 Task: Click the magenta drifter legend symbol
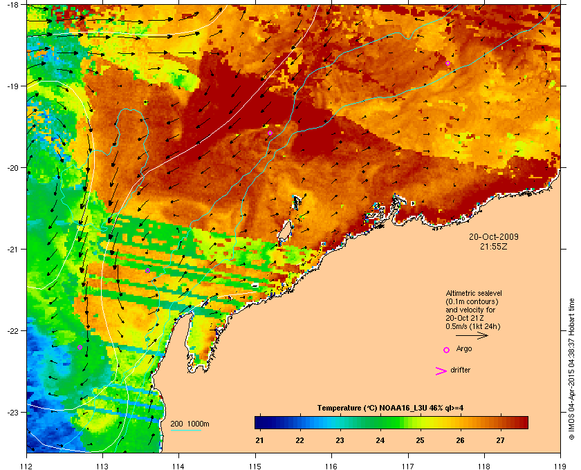coord(441,371)
